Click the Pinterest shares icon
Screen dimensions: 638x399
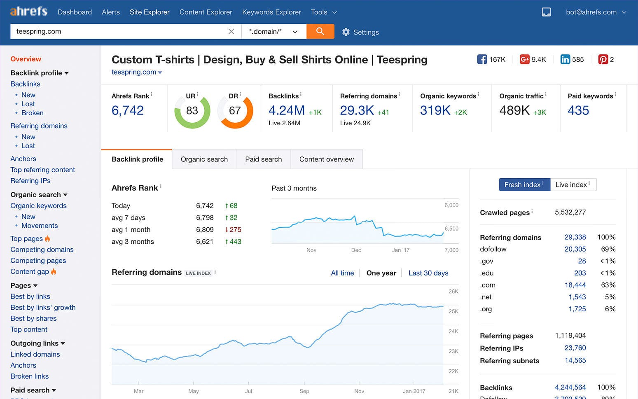[x=603, y=59]
